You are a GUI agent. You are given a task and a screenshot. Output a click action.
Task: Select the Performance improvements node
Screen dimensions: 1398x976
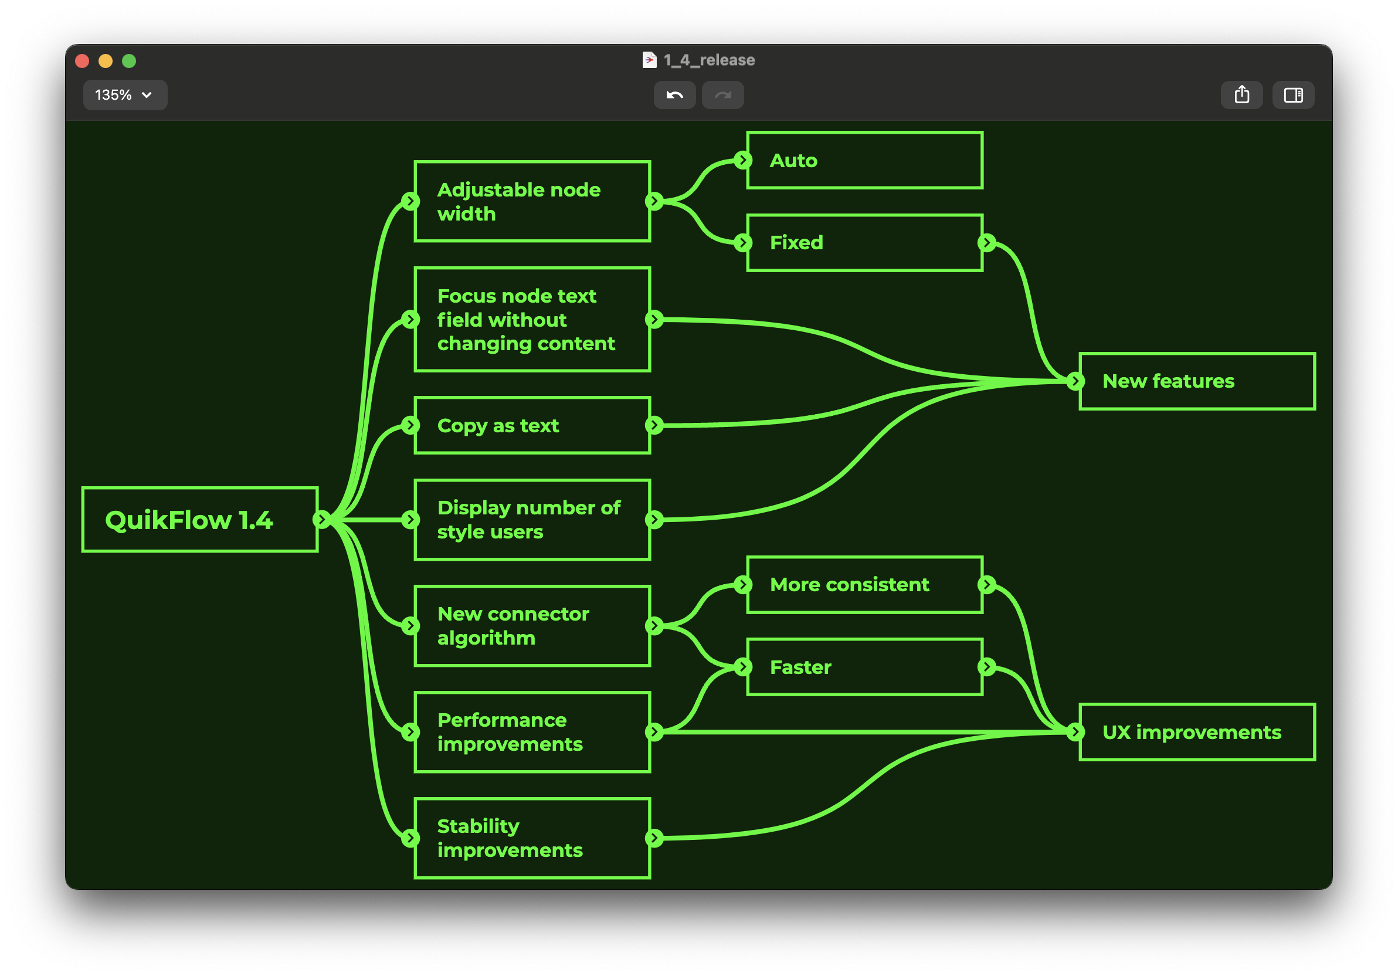click(532, 733)
